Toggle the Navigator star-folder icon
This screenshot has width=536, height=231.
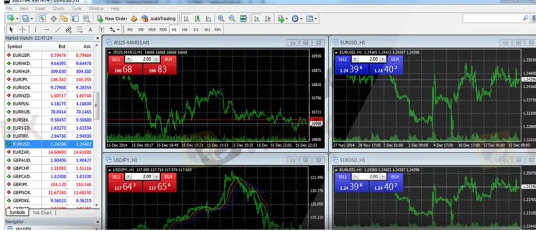coord(64,18)
